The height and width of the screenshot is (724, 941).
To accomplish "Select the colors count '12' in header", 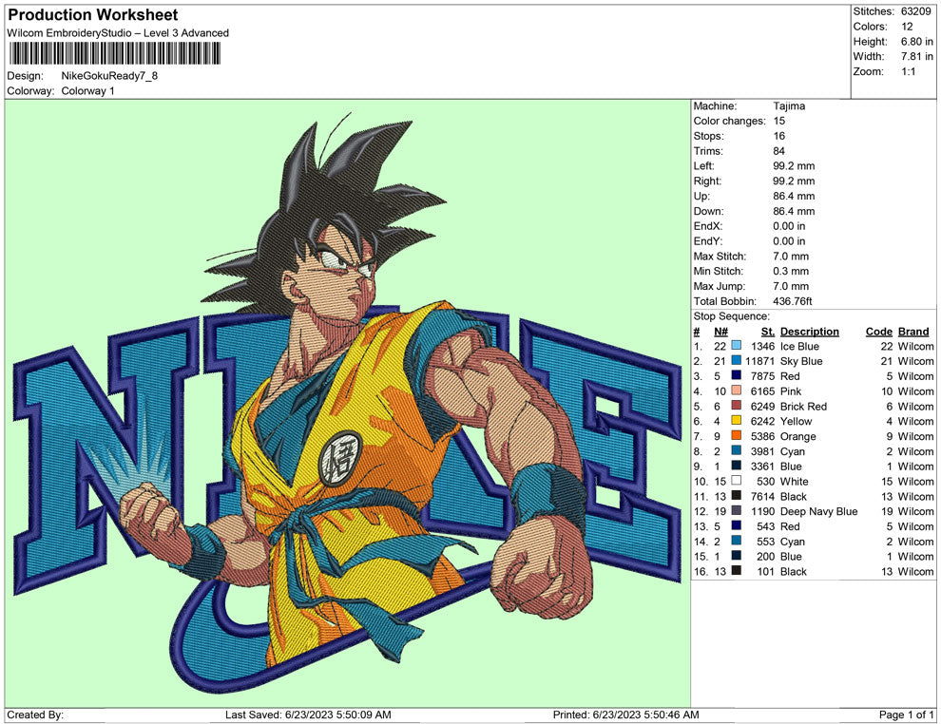I will click(907, 27).
